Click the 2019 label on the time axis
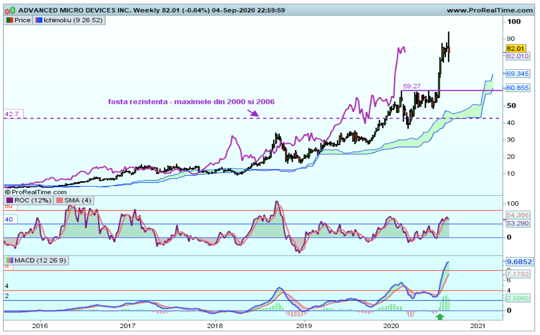 coord(304,326)
